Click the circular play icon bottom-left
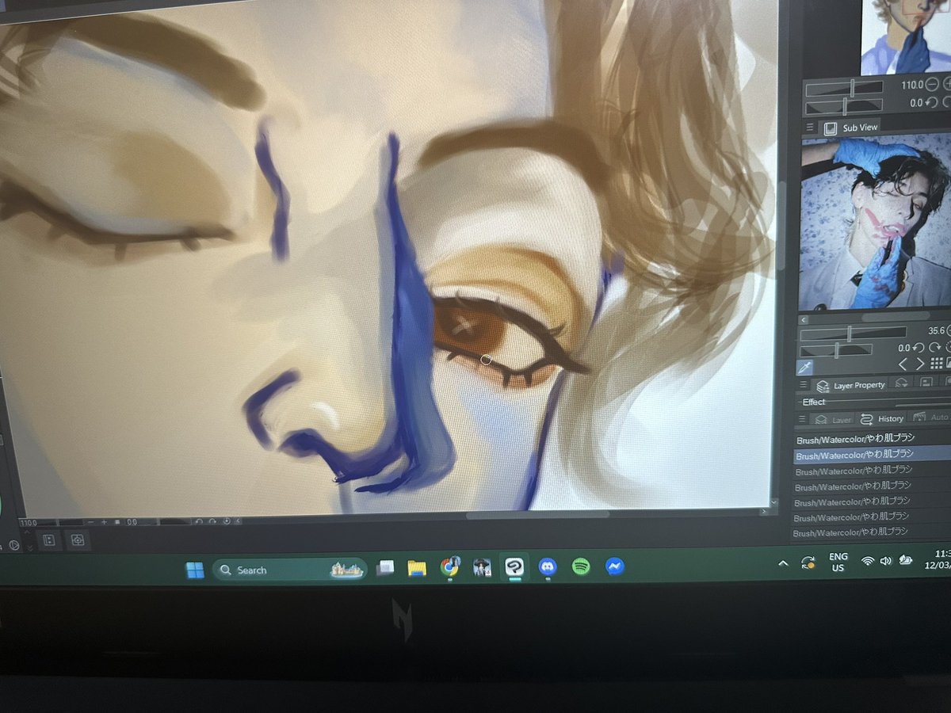The width and height of the screenshot is (951, 713). coord(14,545)
